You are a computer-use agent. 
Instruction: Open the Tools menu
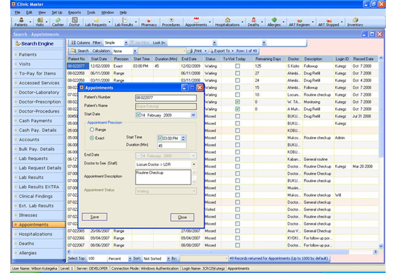[91, 12]
